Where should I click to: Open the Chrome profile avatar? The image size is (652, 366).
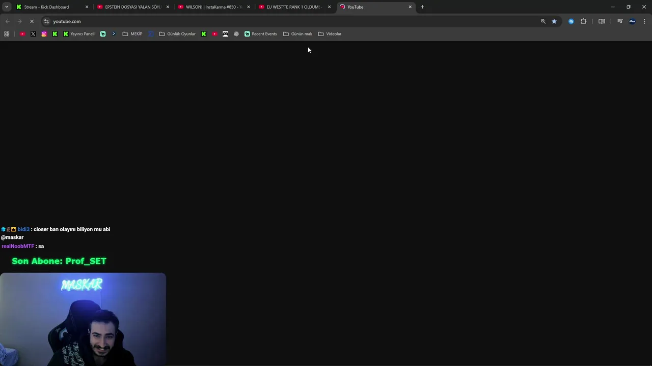[x=632, y=21]
